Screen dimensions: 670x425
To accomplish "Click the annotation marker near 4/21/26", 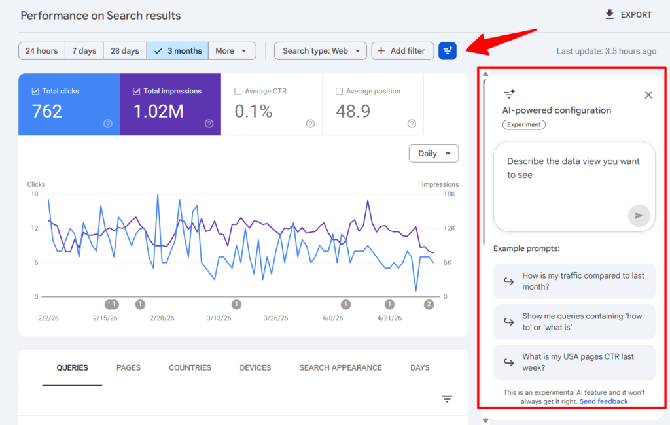I will tap(389, 305).
